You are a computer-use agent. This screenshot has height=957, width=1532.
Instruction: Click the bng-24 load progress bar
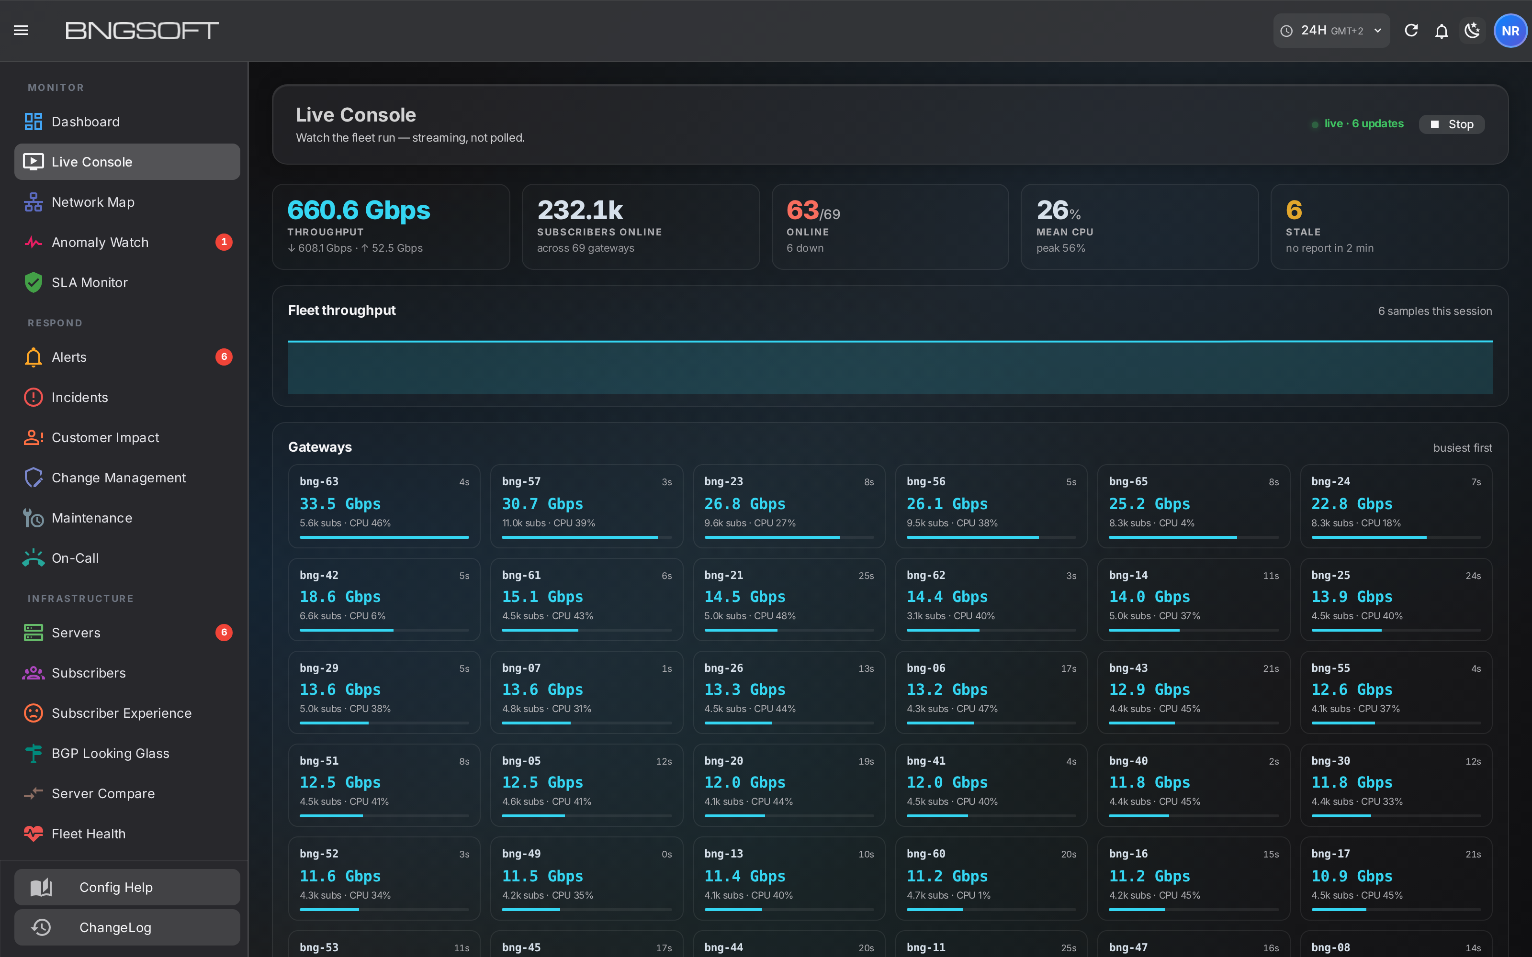(1396, 537)
